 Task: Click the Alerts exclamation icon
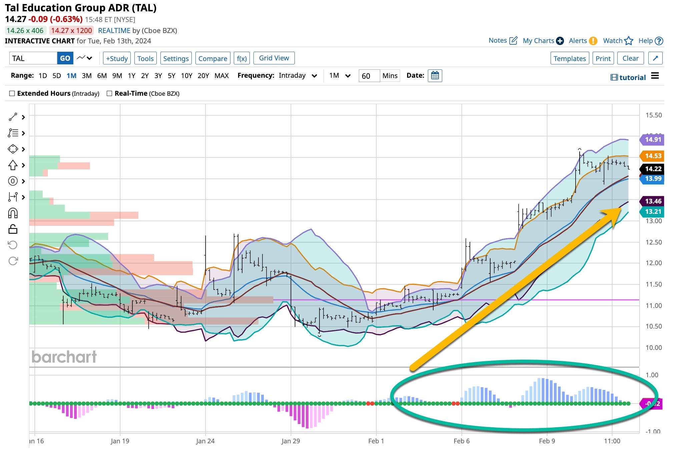pos(593,41)
